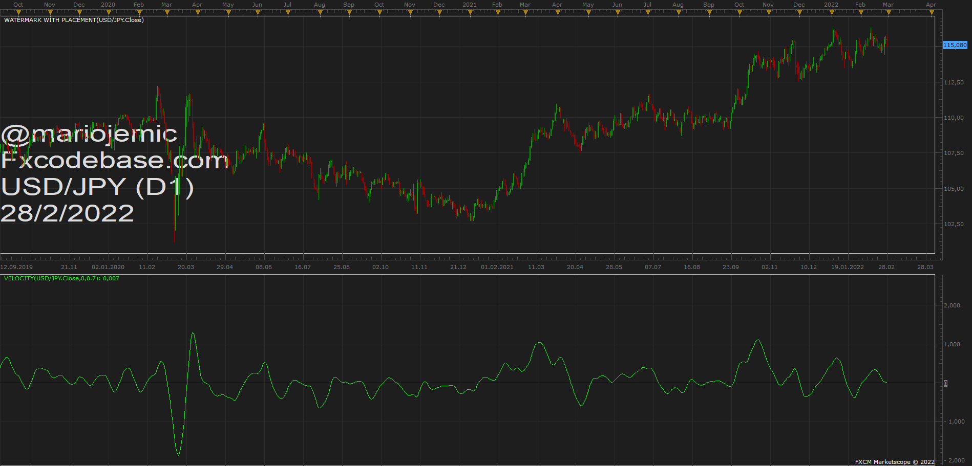Click the 107,50 price axis label
Viewport: 972px width, 466px height.
[954, 153]
